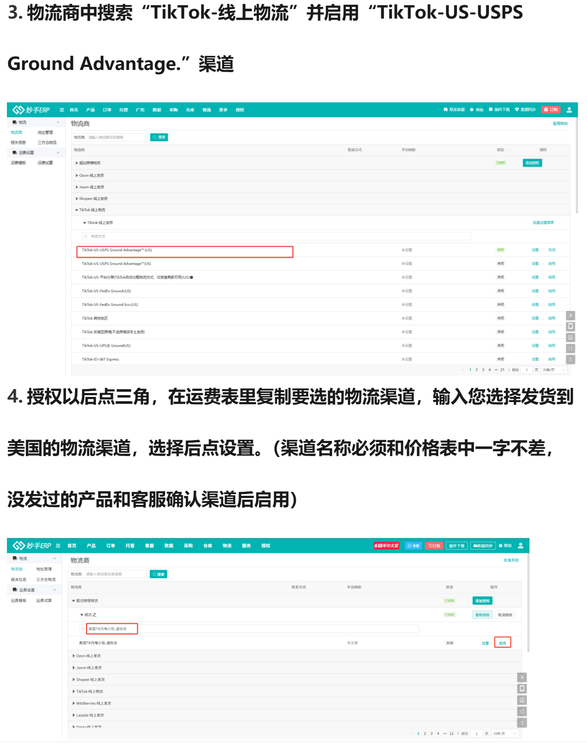This screenshot has height=745, width=587.
Task: Open 广告 menu in the upper ERP navigation
Action: click(x=140, y=110)
